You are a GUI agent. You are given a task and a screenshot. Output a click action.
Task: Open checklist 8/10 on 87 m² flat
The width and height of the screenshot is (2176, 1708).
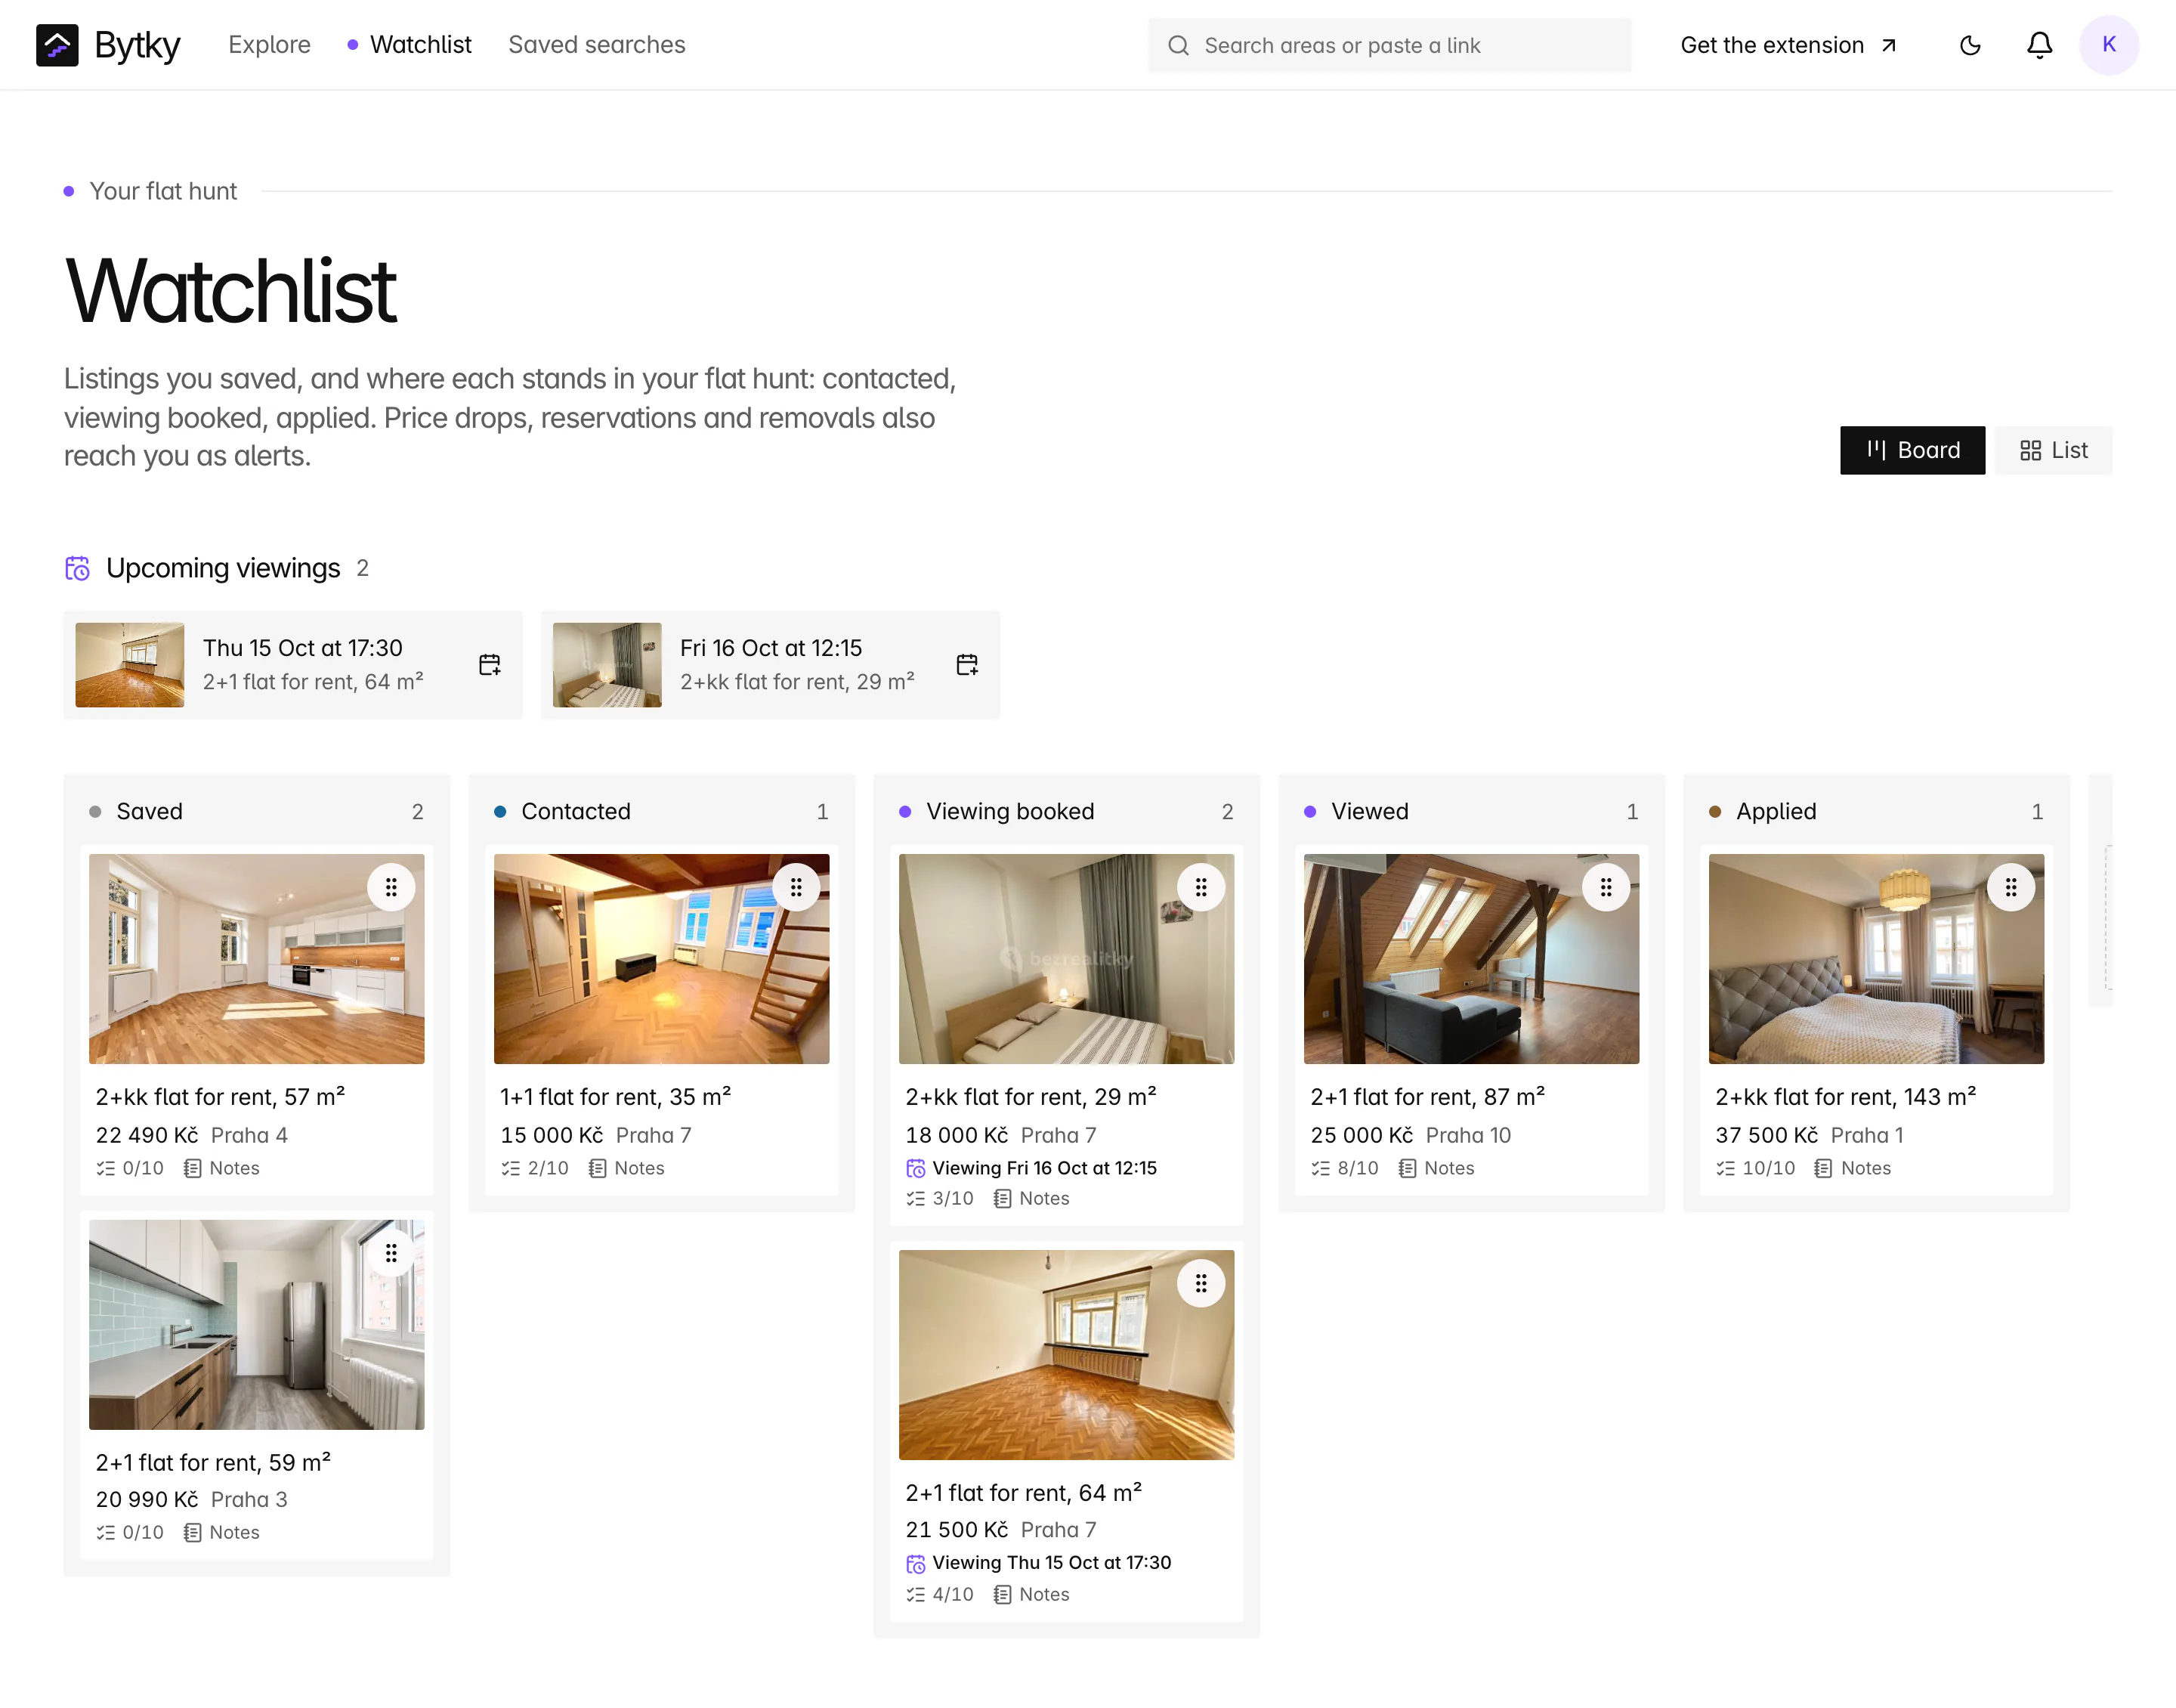click(1344, 1168)
